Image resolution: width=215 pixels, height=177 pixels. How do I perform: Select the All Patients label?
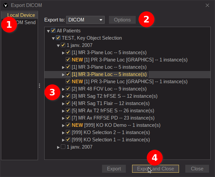pyautogui.click(x=69, y=31)
